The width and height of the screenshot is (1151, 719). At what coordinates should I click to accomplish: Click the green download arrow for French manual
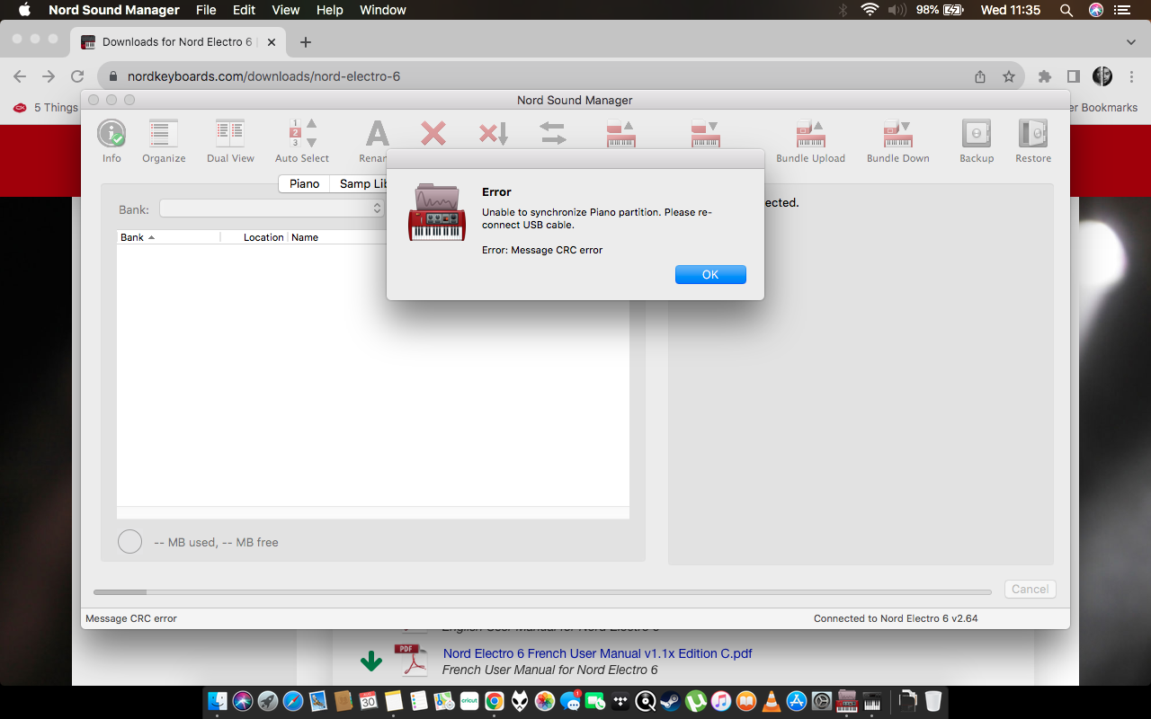pyautogui.click(x=371, y=661)
